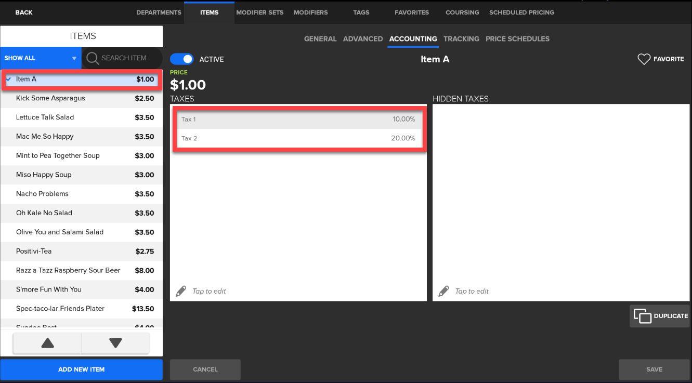Click the Duplicate copy icon
This screenshot has height=383, width=692.
click(643, 316)
